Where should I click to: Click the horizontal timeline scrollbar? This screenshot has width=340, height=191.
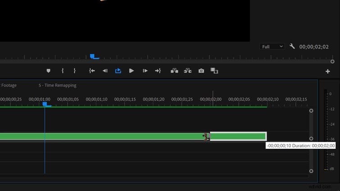154,176
